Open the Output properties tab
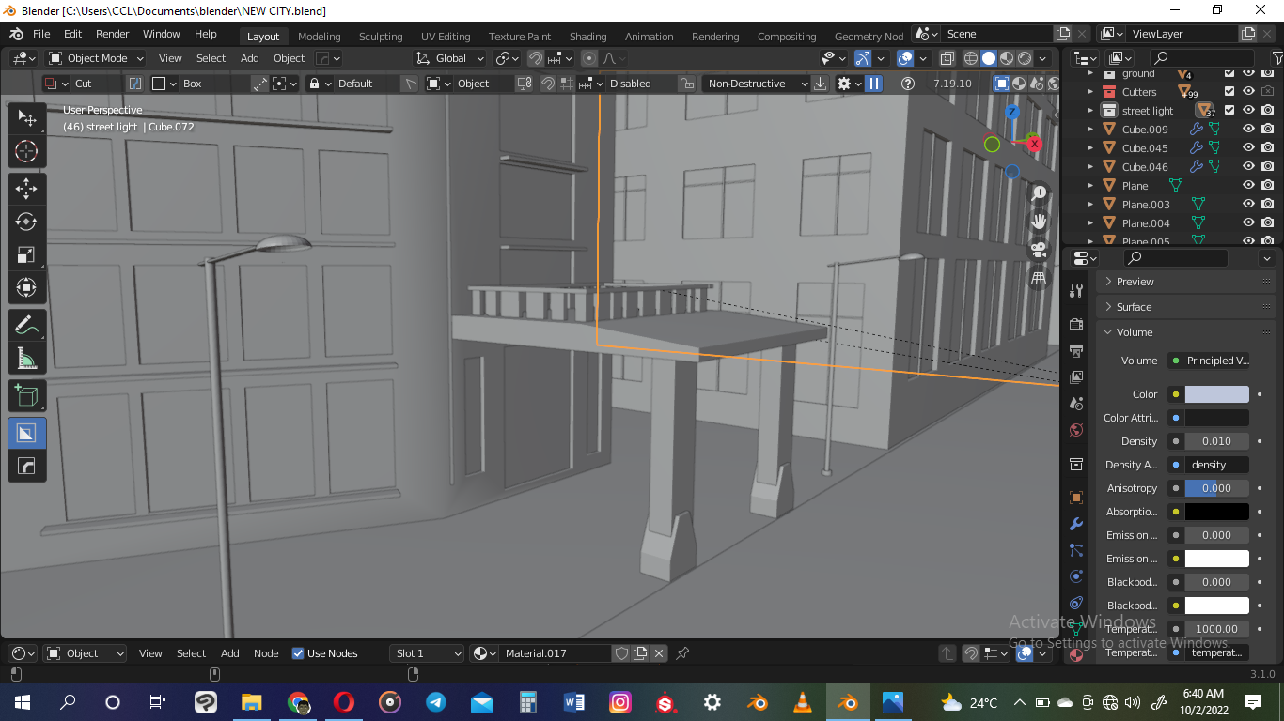Image resolution: width=1284 pixels, height=721 pixels. (x=1076, y=351)
